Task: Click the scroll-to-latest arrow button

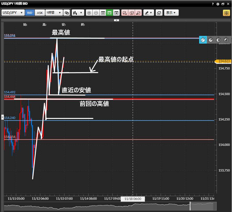Action: 116,13
